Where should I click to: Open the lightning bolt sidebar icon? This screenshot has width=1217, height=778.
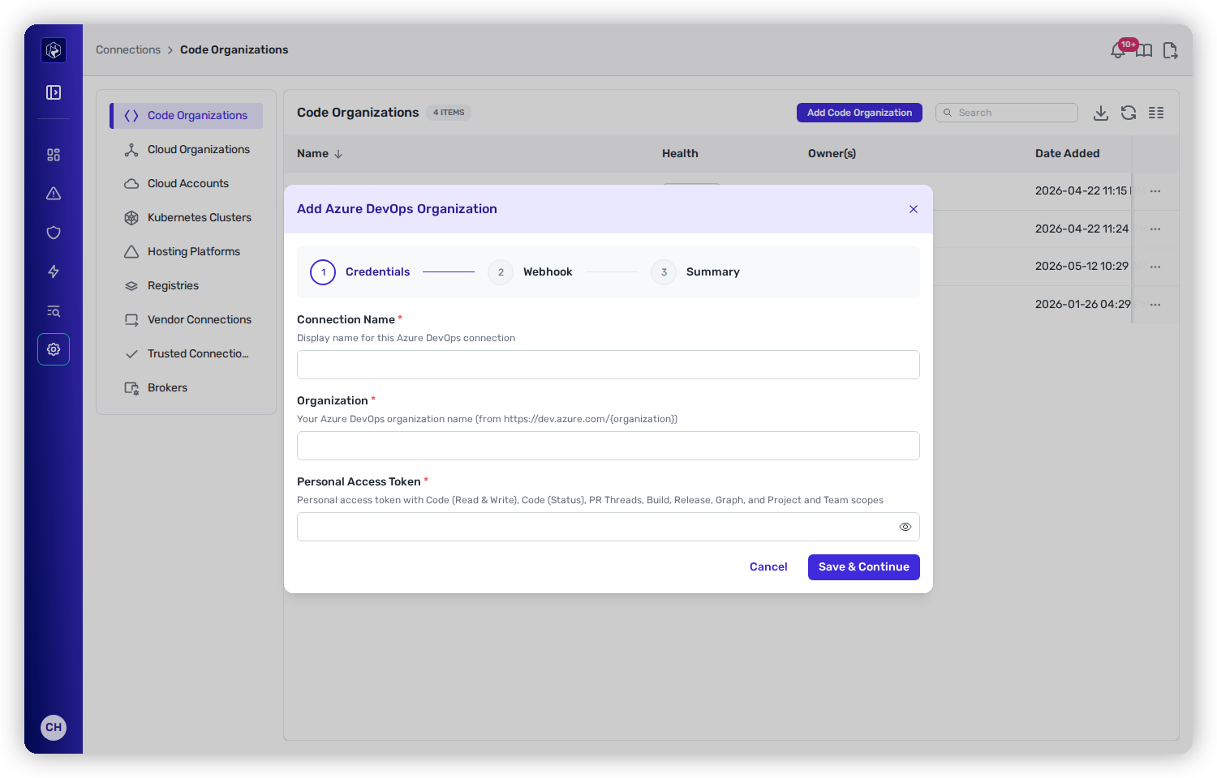[54, 271]
